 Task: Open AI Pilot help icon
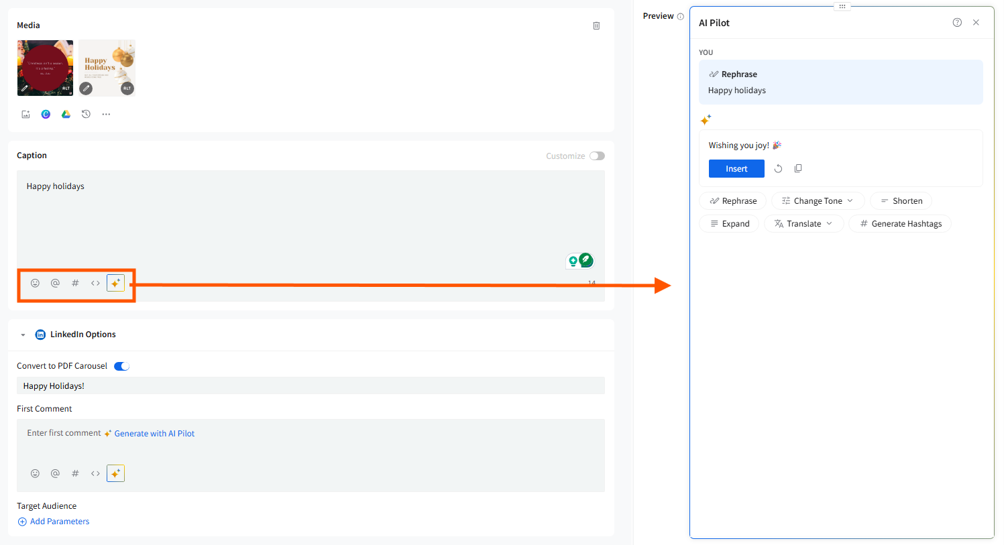coord(957,23)
